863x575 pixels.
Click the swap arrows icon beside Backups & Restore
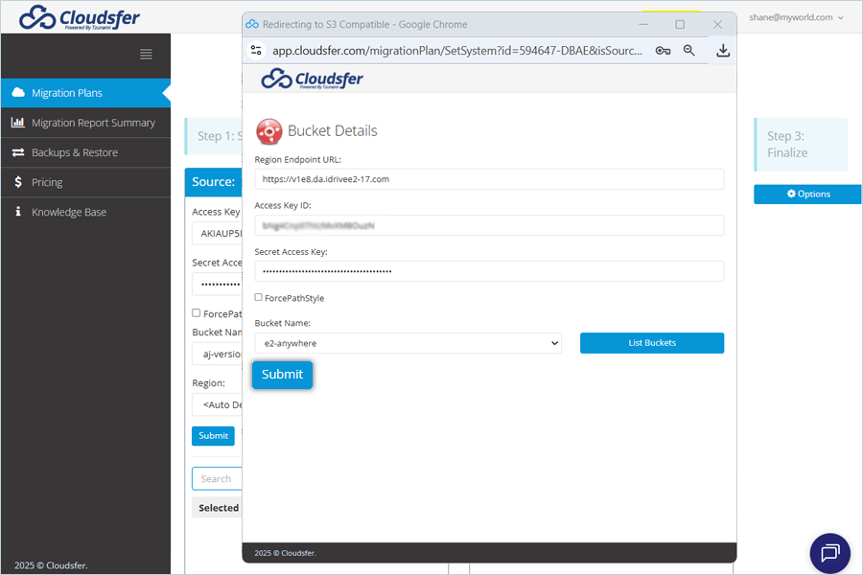coord(18,151)
